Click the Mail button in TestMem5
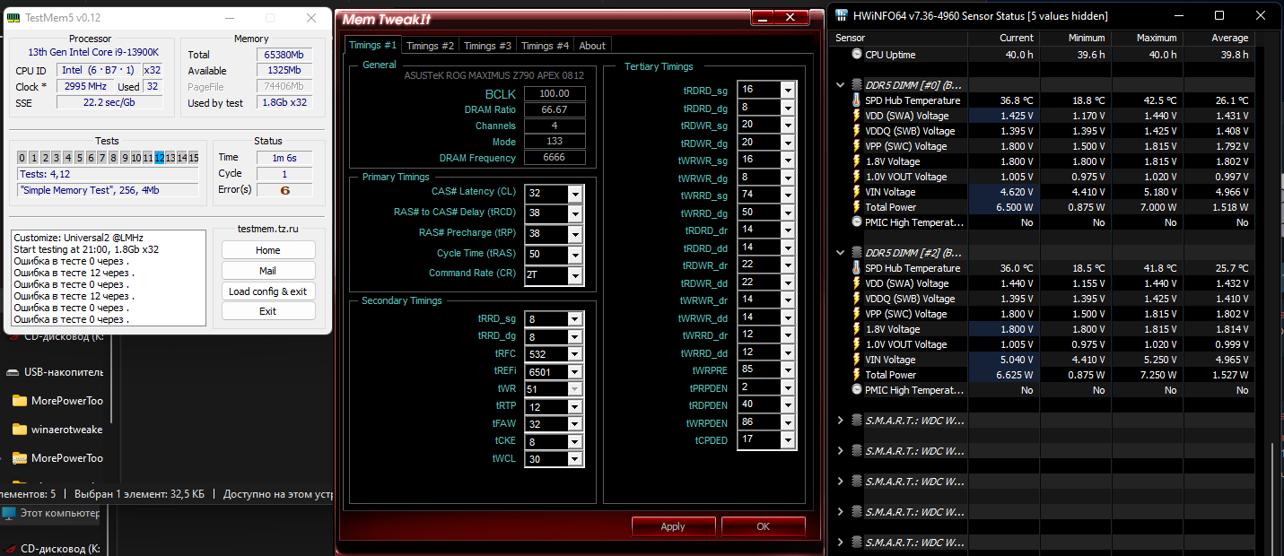 [x=268, y=271]
